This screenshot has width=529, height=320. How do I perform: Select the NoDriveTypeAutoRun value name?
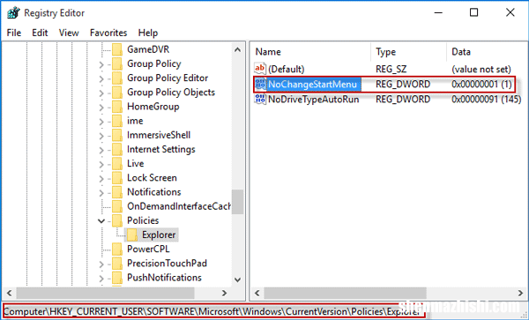pos(313,99)
